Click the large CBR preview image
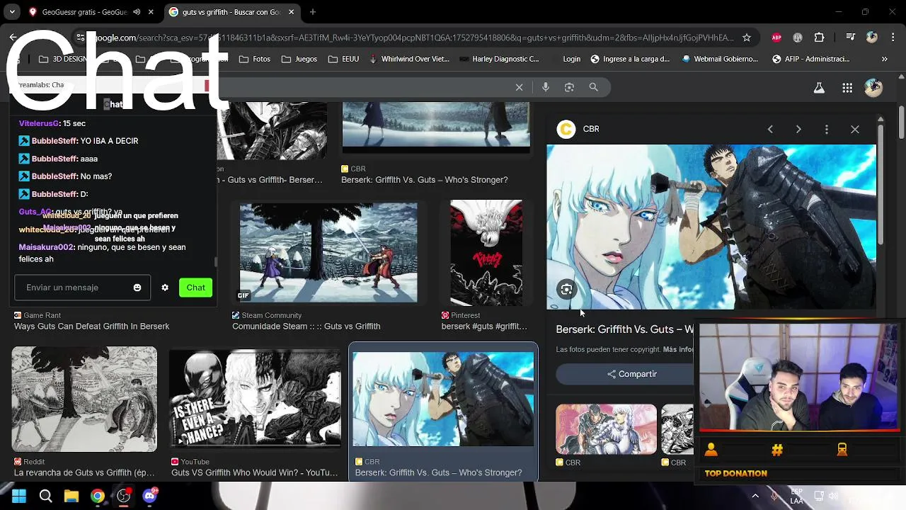Viewport: 906px width, 510px height. tap(711, 227)
